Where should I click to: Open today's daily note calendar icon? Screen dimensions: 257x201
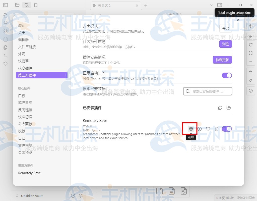pyautogui.click(x=6, y=39)
